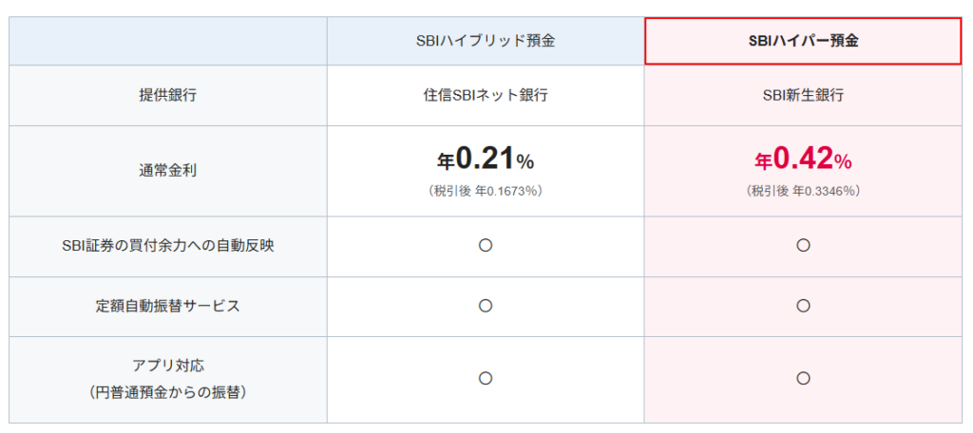Click hyper deposit circle for アプリ対応

pos(803,378)
